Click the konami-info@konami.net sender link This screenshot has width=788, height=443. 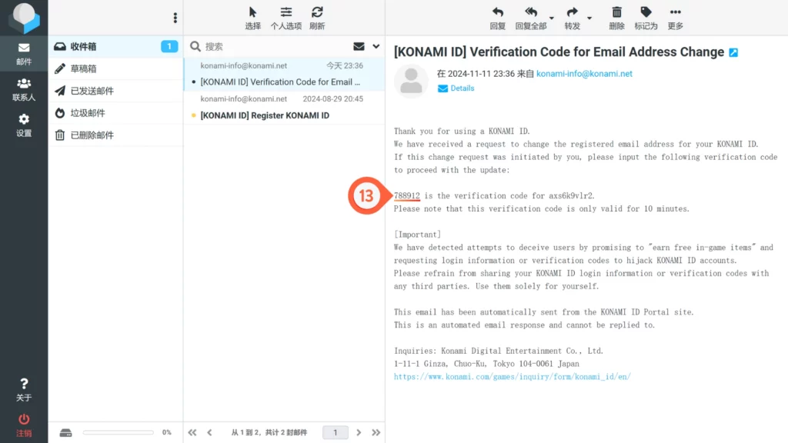pyautogui.click(x=584, y=74)
